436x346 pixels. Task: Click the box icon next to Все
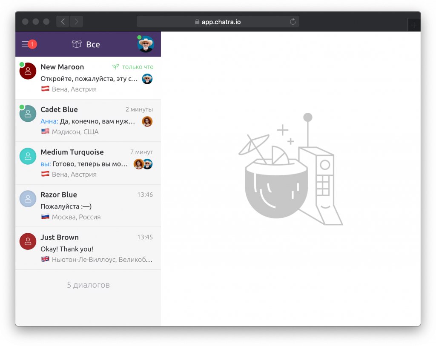77,44
